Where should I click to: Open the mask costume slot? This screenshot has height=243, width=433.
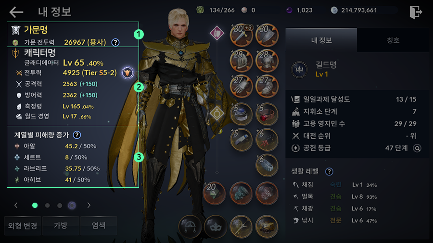point(216,227)
